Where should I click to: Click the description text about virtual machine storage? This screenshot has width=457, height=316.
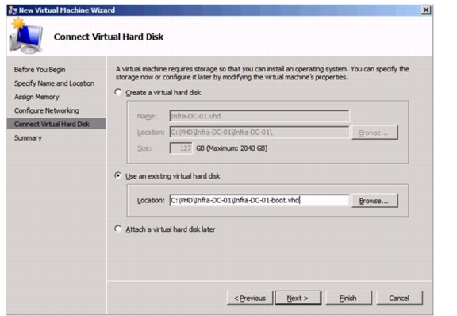coord(262,73)
